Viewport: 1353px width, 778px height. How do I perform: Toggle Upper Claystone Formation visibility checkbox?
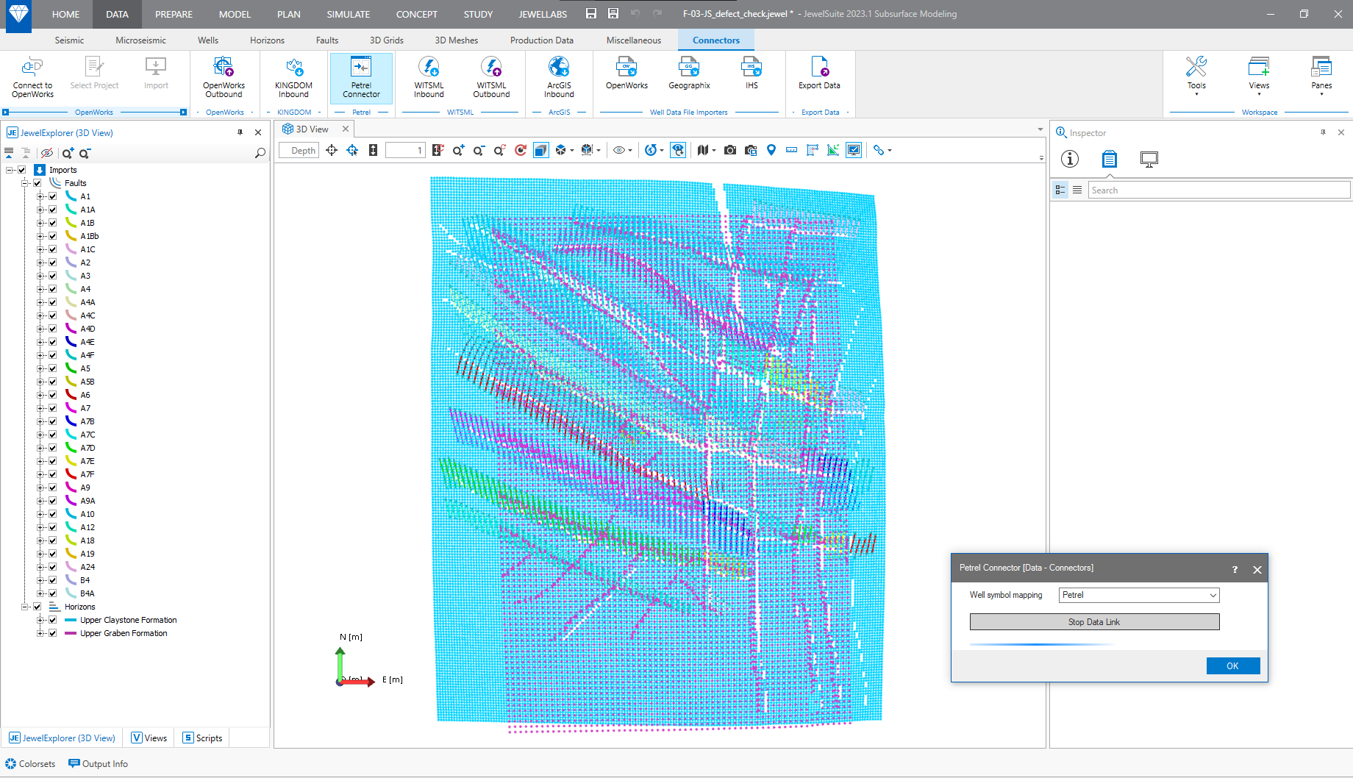53,620
